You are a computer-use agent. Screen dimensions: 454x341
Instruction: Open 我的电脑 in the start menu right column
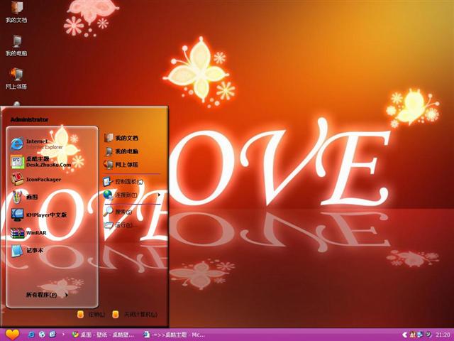(121, 151)
